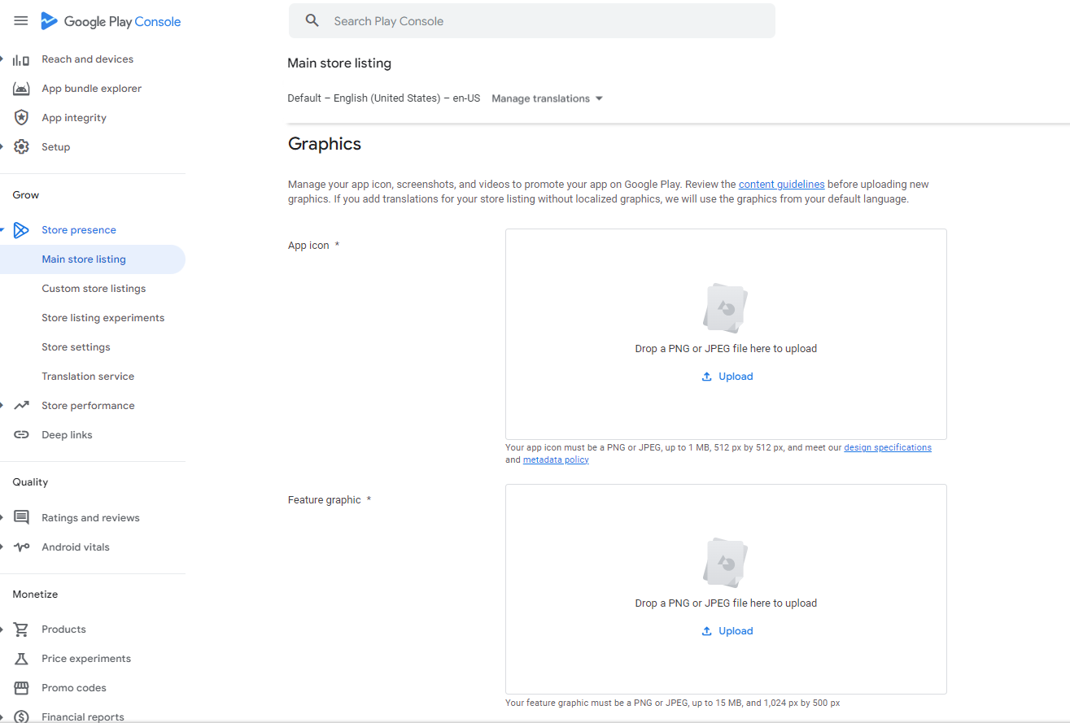Image resolution: width=1070 pixels, height=723 pixels.
Task: Open Store listing experiments
Action: click(x=103, y=317)
